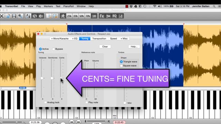Click the 0:22.45 time display
This screenshot has width=221, height=124.
tap(119, 122)
